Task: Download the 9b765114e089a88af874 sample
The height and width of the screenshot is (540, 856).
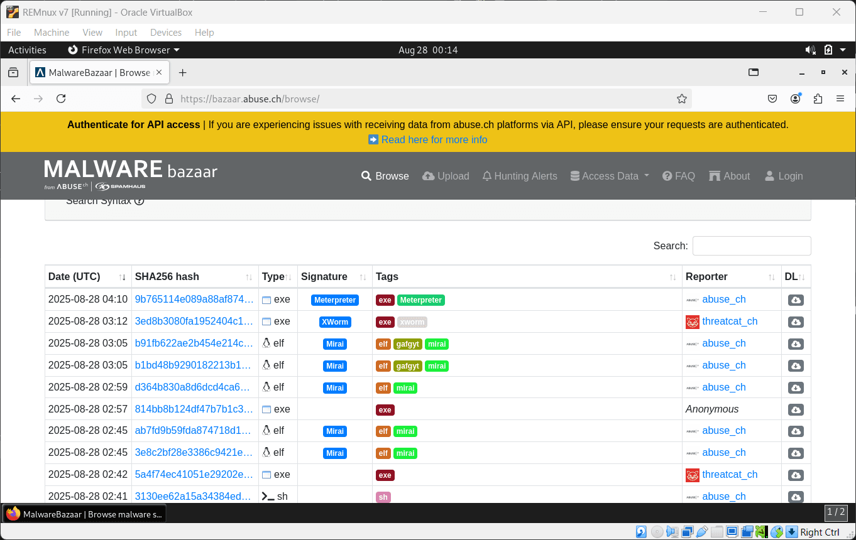Action: [x=796, y=300]
